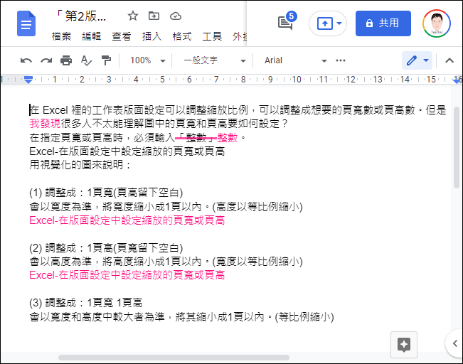Click the undo icon
463x364 pixels.
(26, 60)
